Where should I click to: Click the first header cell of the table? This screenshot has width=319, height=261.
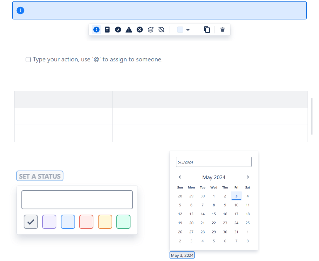(x=63, y=99)
